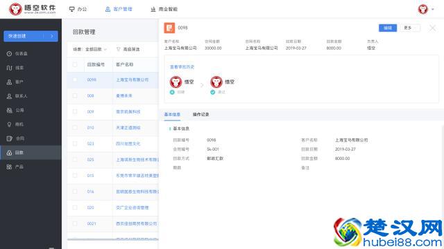The image size is (444, 249).
Task: Close the 0098 detail panel
Action: click(x=432, y=28)
